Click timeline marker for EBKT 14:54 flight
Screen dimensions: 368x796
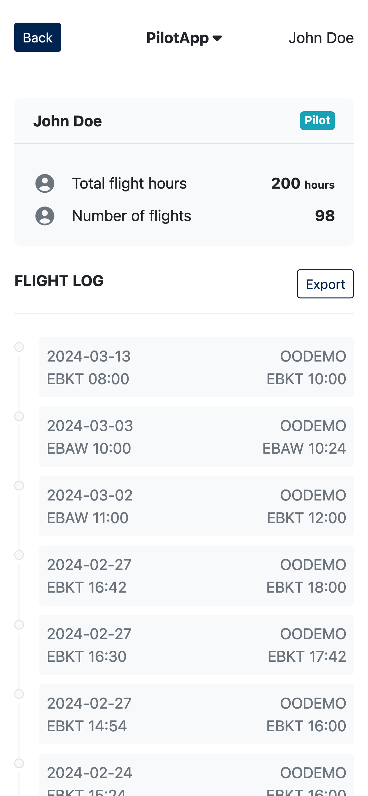[19, 694]
